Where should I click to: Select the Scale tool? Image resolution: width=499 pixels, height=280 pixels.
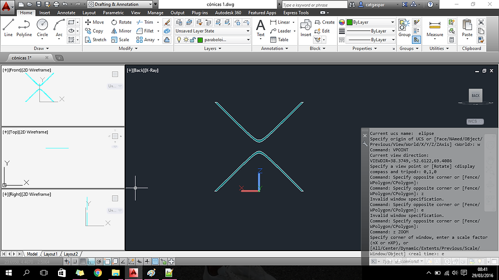[x=120, y=40]
